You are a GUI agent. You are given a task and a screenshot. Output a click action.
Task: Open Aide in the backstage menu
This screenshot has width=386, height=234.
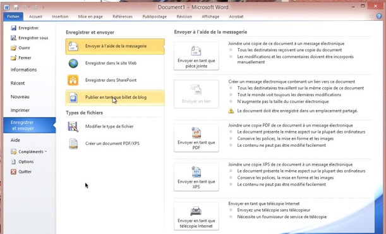pyautogui.click(x=15, y=140)
